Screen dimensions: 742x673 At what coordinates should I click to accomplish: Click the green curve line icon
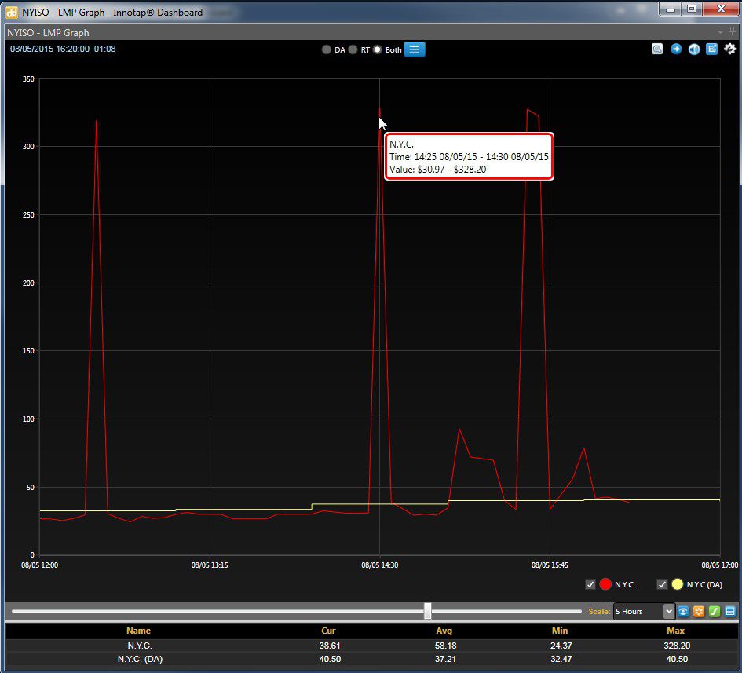715,612
